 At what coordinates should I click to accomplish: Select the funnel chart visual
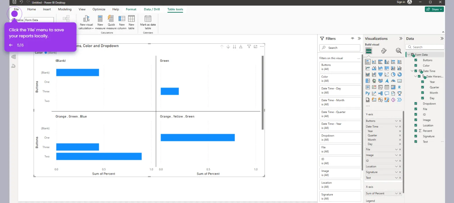point(380,74)
